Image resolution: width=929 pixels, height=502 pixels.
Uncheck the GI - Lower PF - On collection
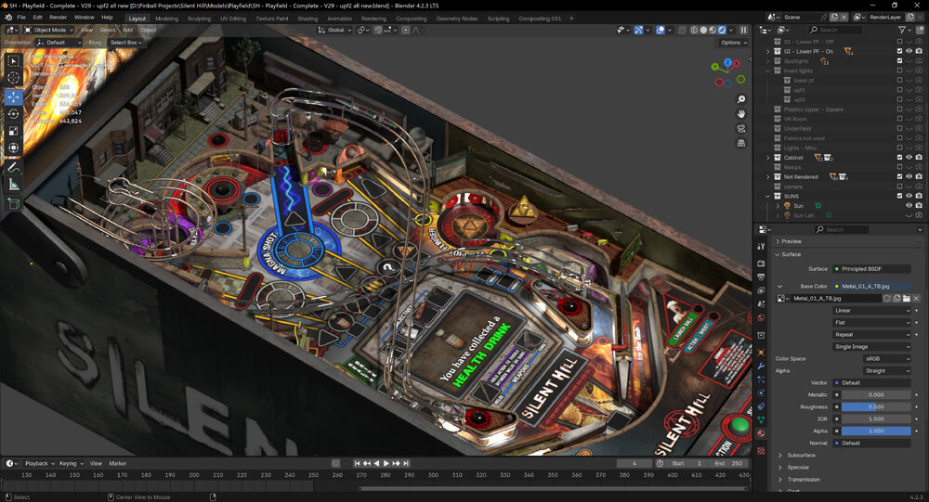[x=899, y=52]
